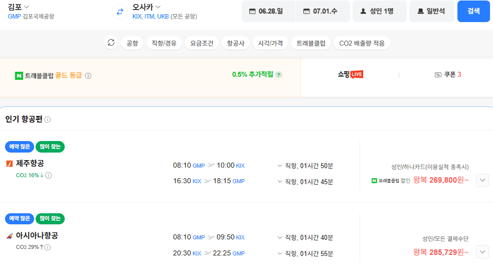Click calendar icon on 07.01.수 date
Image resolution: width=493 pixels, height=270 pixels.
tap(306, 12)
